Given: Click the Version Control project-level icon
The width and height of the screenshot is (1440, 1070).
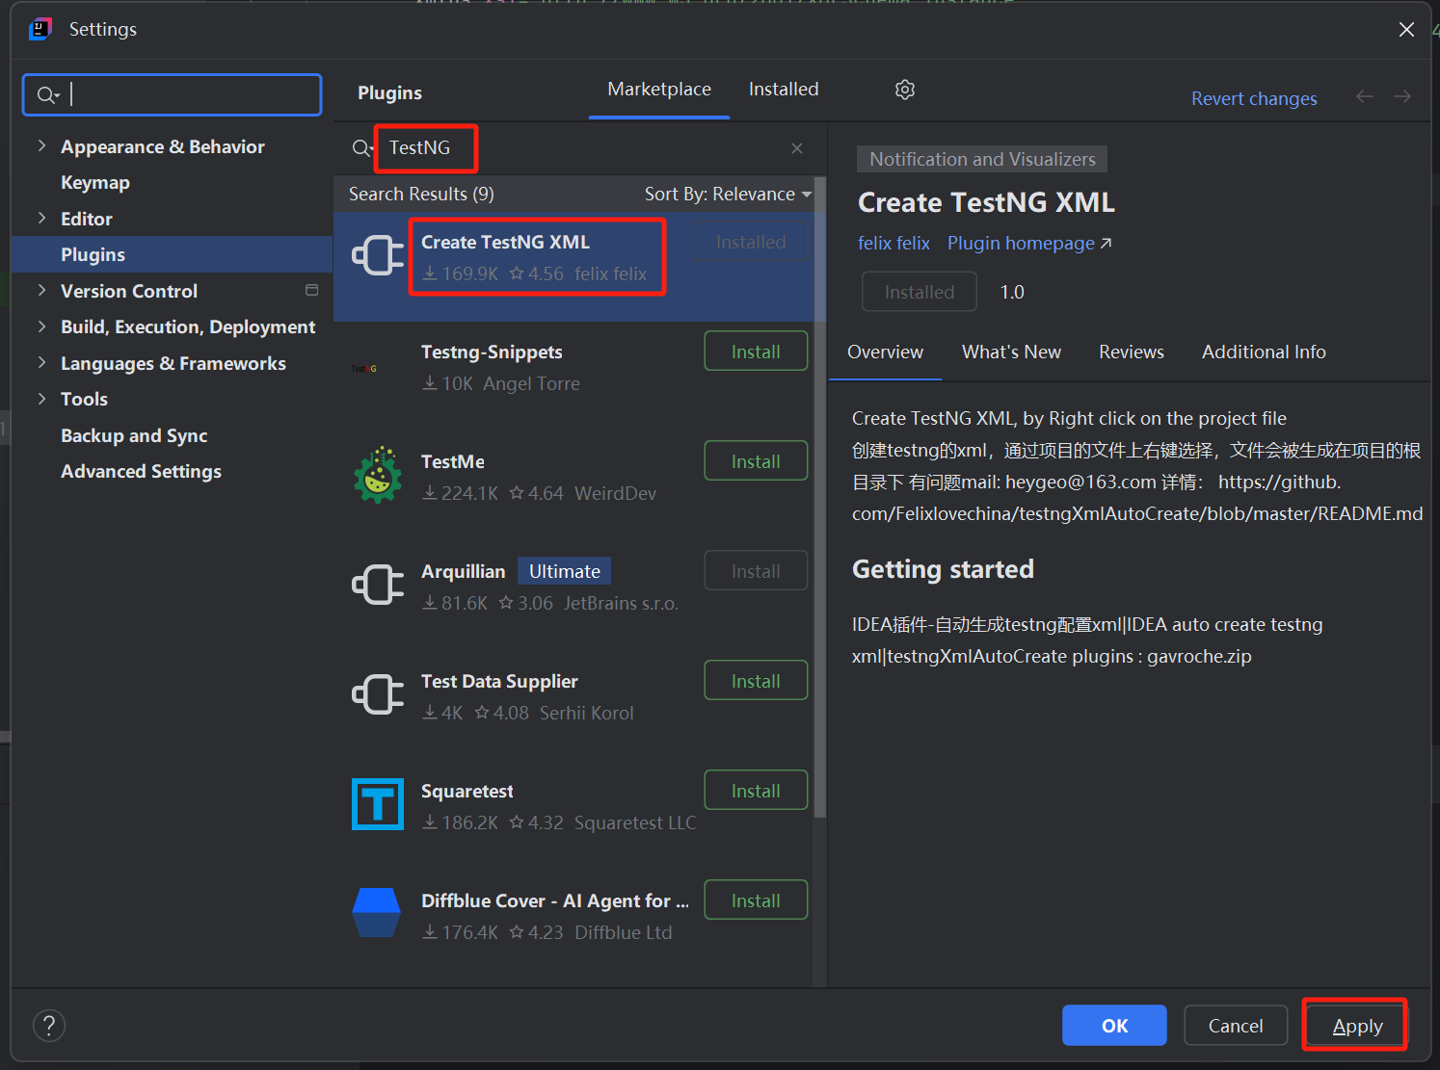Looking at the screenshot, I should coord(311,290).
